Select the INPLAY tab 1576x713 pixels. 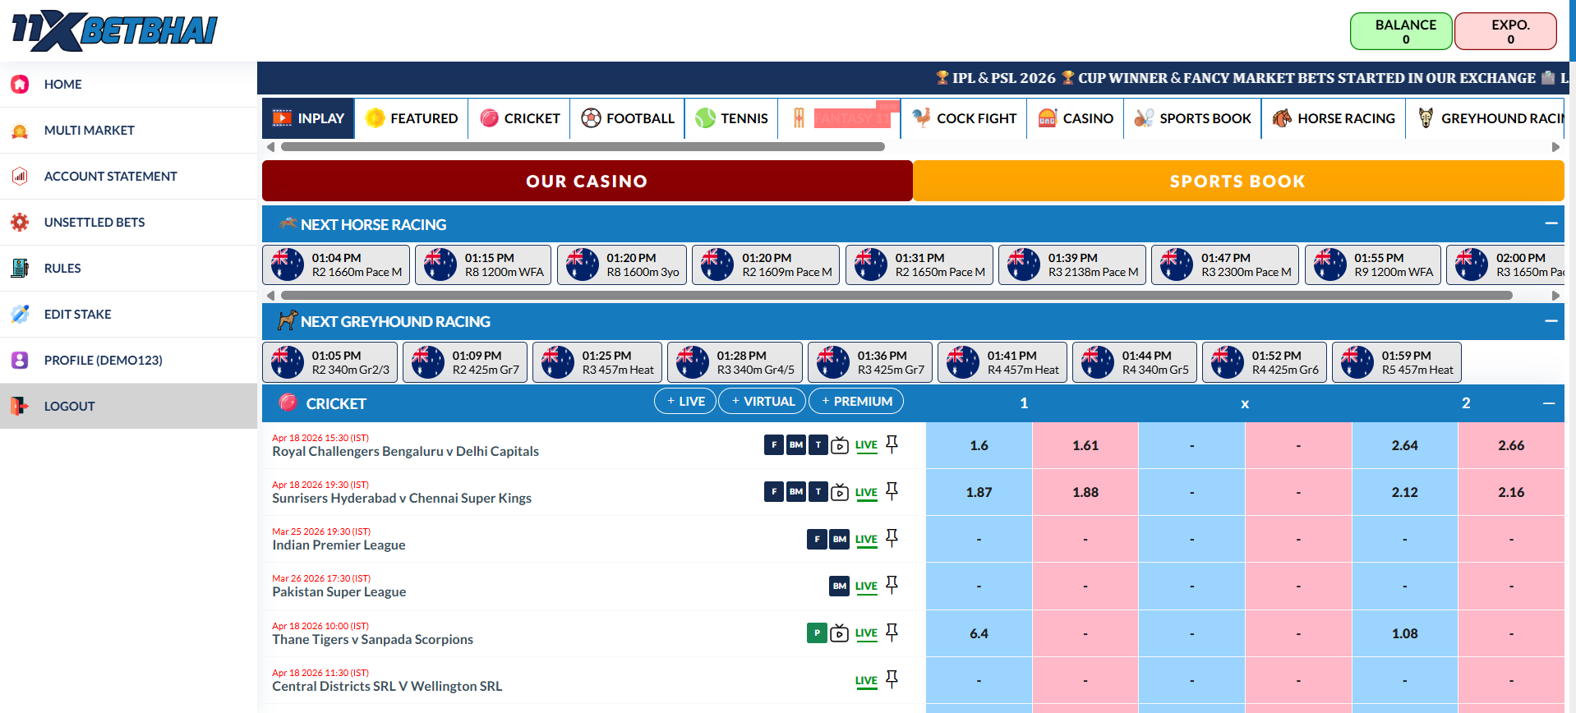pyautogui.click(x=308, y=118)
